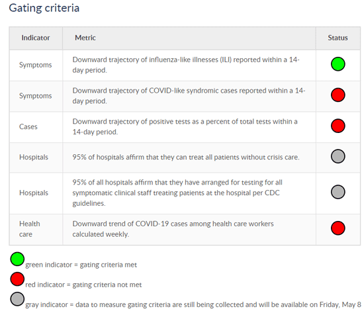
Task: Click the green legend indicator circle
Action: (17, 259)
